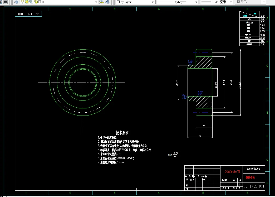Select the red part name in title block
Image resolution: width=275 pixels, height=197 pixels.
(250, 177)
